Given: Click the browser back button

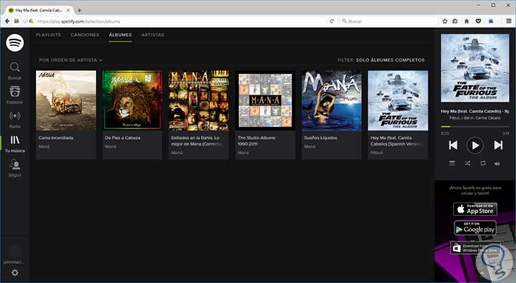Looking at the screenshot, I should coord(7,21).
